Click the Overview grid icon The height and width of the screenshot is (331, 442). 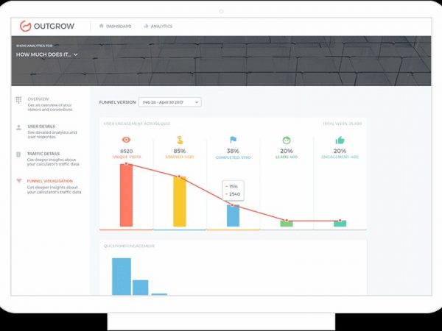pyautogui.click(x=18, y=99)
